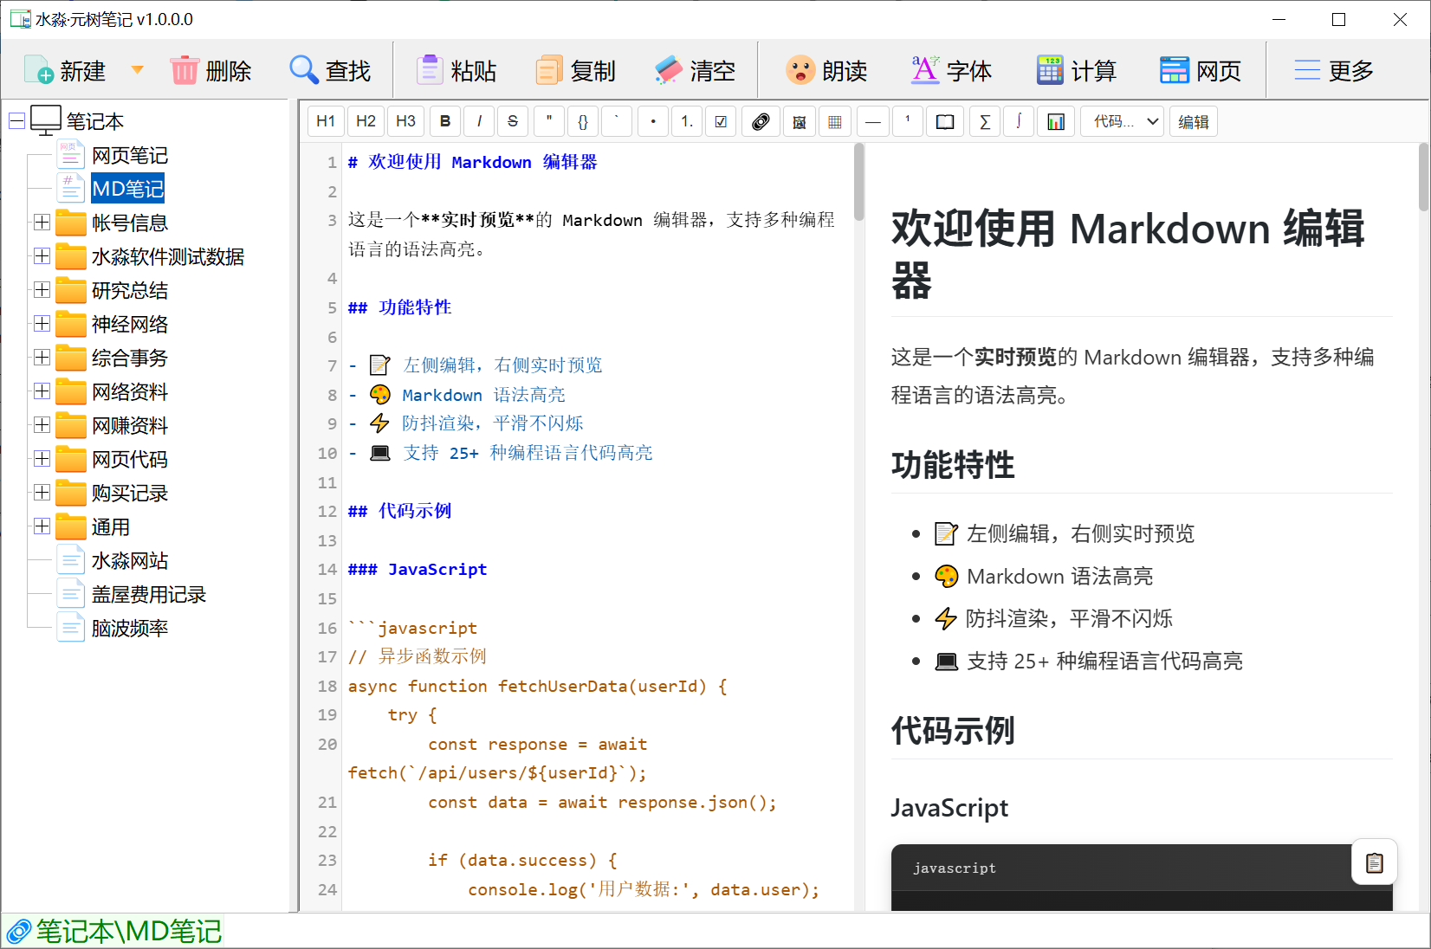Toggle italic formatting
1431x949 pixels.
479,121
